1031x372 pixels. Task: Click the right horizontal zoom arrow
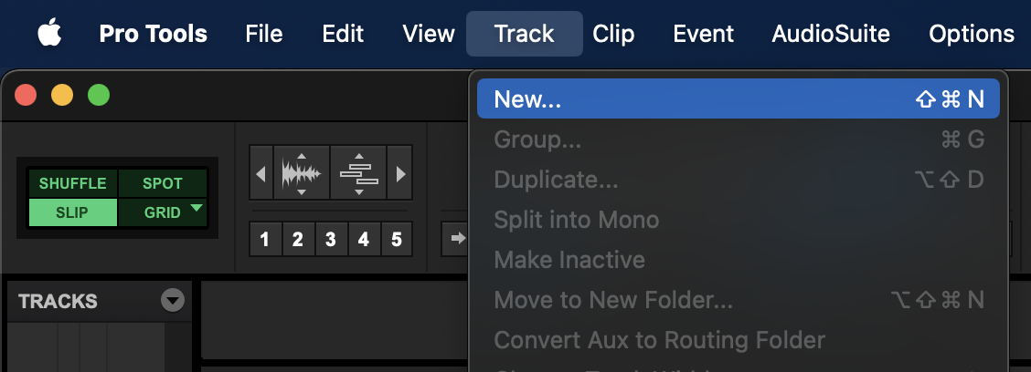[400, 172]
